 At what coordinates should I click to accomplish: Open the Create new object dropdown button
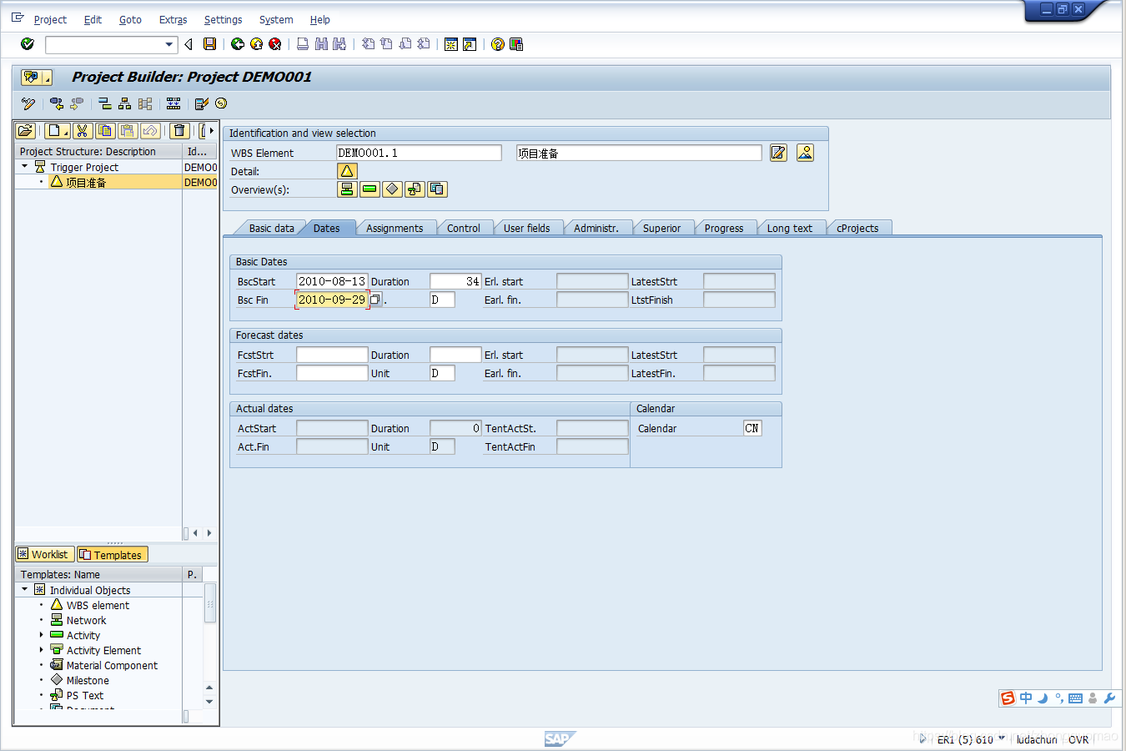click(57, 130)
